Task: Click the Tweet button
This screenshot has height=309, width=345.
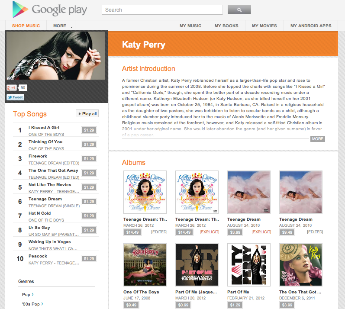Action: [x=16, y=97]
